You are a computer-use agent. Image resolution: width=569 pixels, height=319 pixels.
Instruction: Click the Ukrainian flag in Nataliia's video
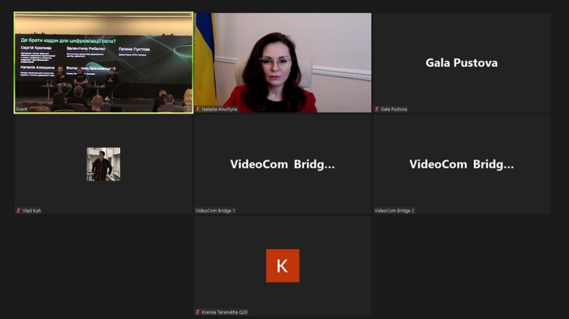pos(205,60)
